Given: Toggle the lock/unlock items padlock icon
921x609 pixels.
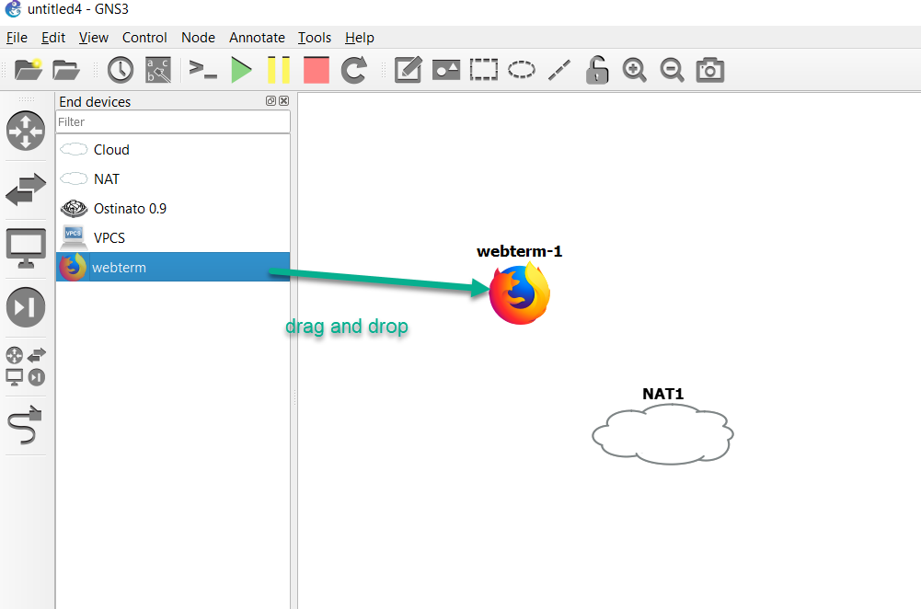Looking at the screenshot, I should pyautogui.click(x=597, y=70).
